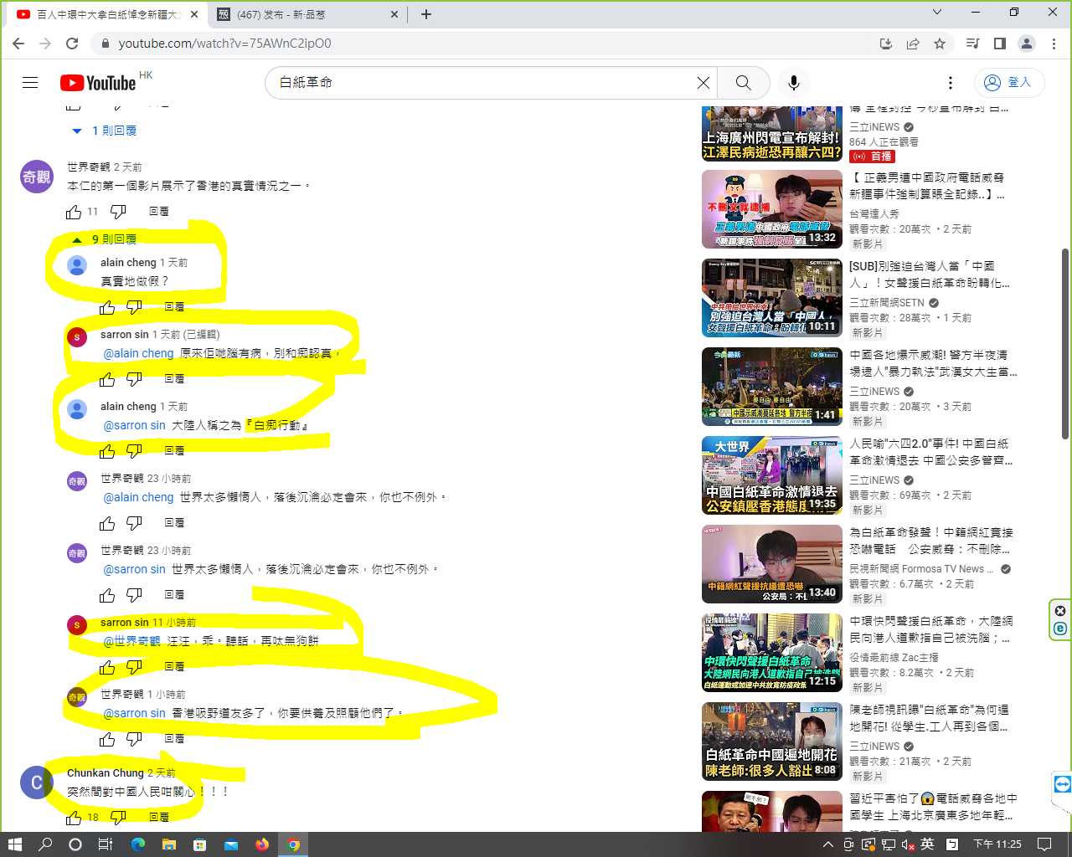Like alain cheng's 真實地做假 reply

pyautogui.click(x=107, y=307)
